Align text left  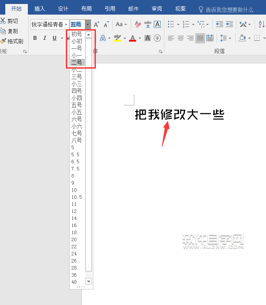171,38
